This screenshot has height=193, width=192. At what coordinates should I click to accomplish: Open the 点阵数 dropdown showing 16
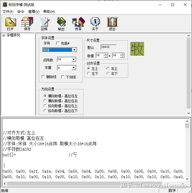pyautogui.click(x=74, y=59)
